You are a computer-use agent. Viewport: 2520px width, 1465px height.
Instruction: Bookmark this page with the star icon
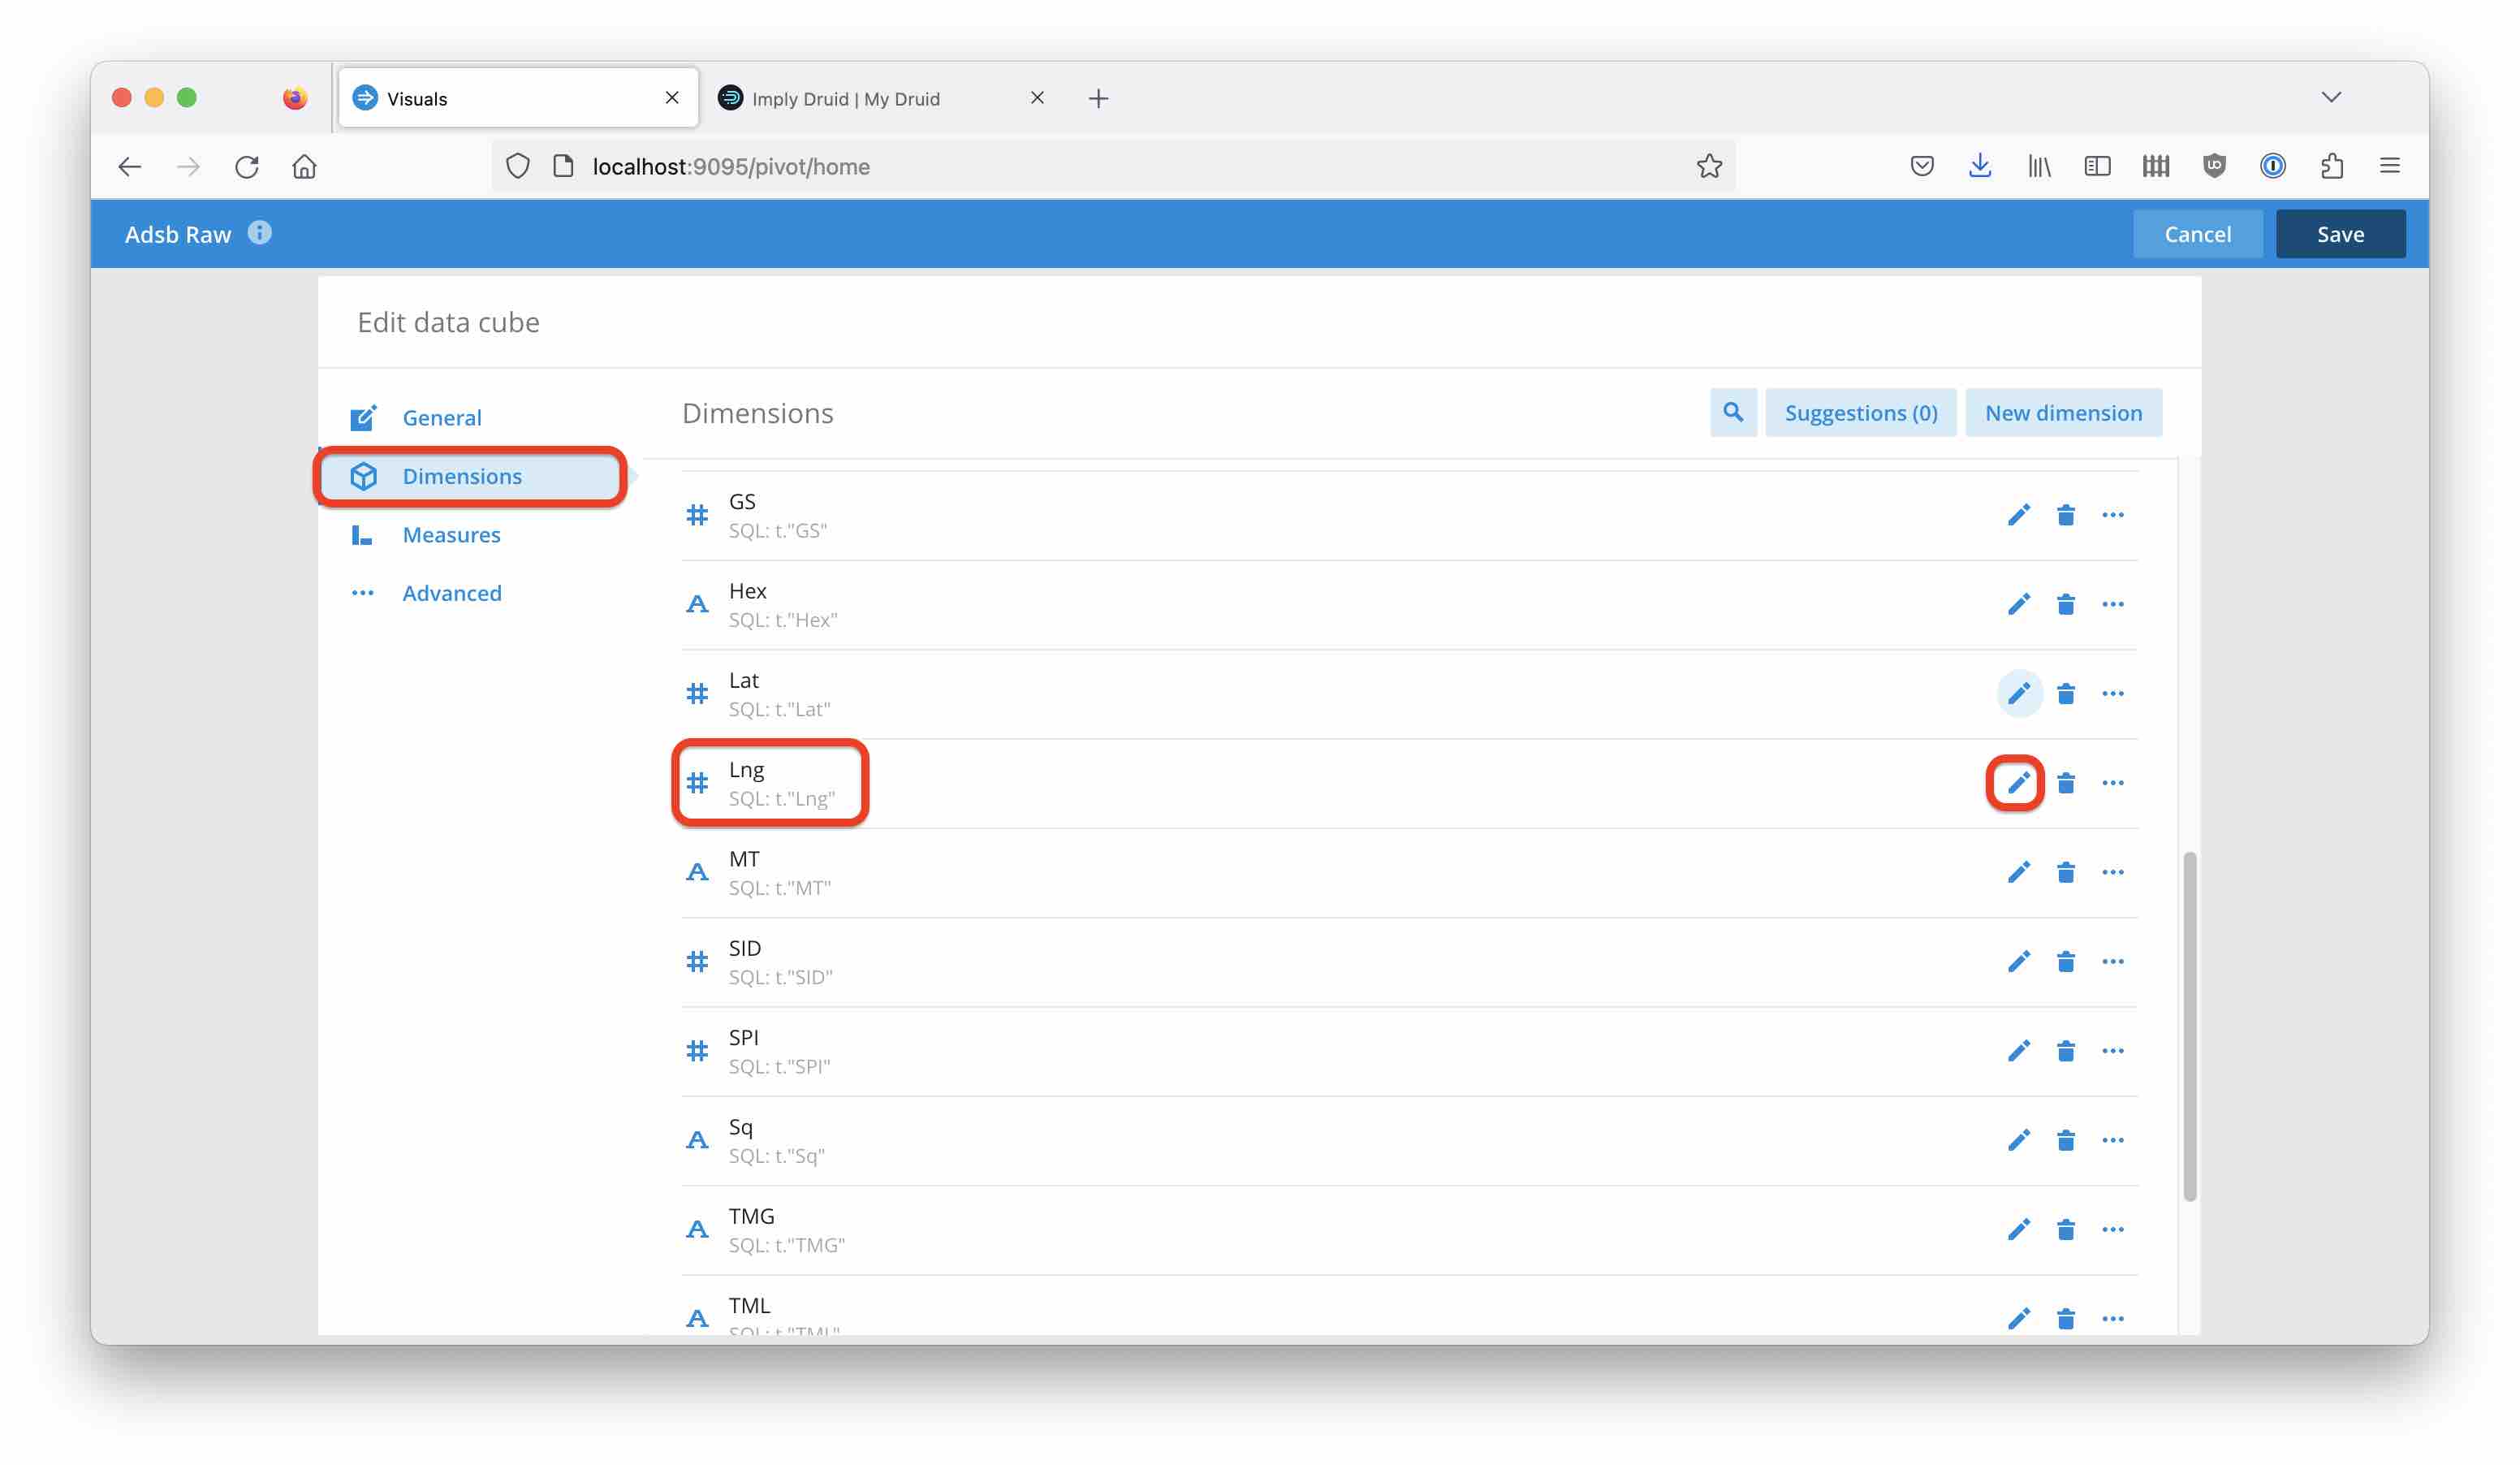pos(1709,166)
